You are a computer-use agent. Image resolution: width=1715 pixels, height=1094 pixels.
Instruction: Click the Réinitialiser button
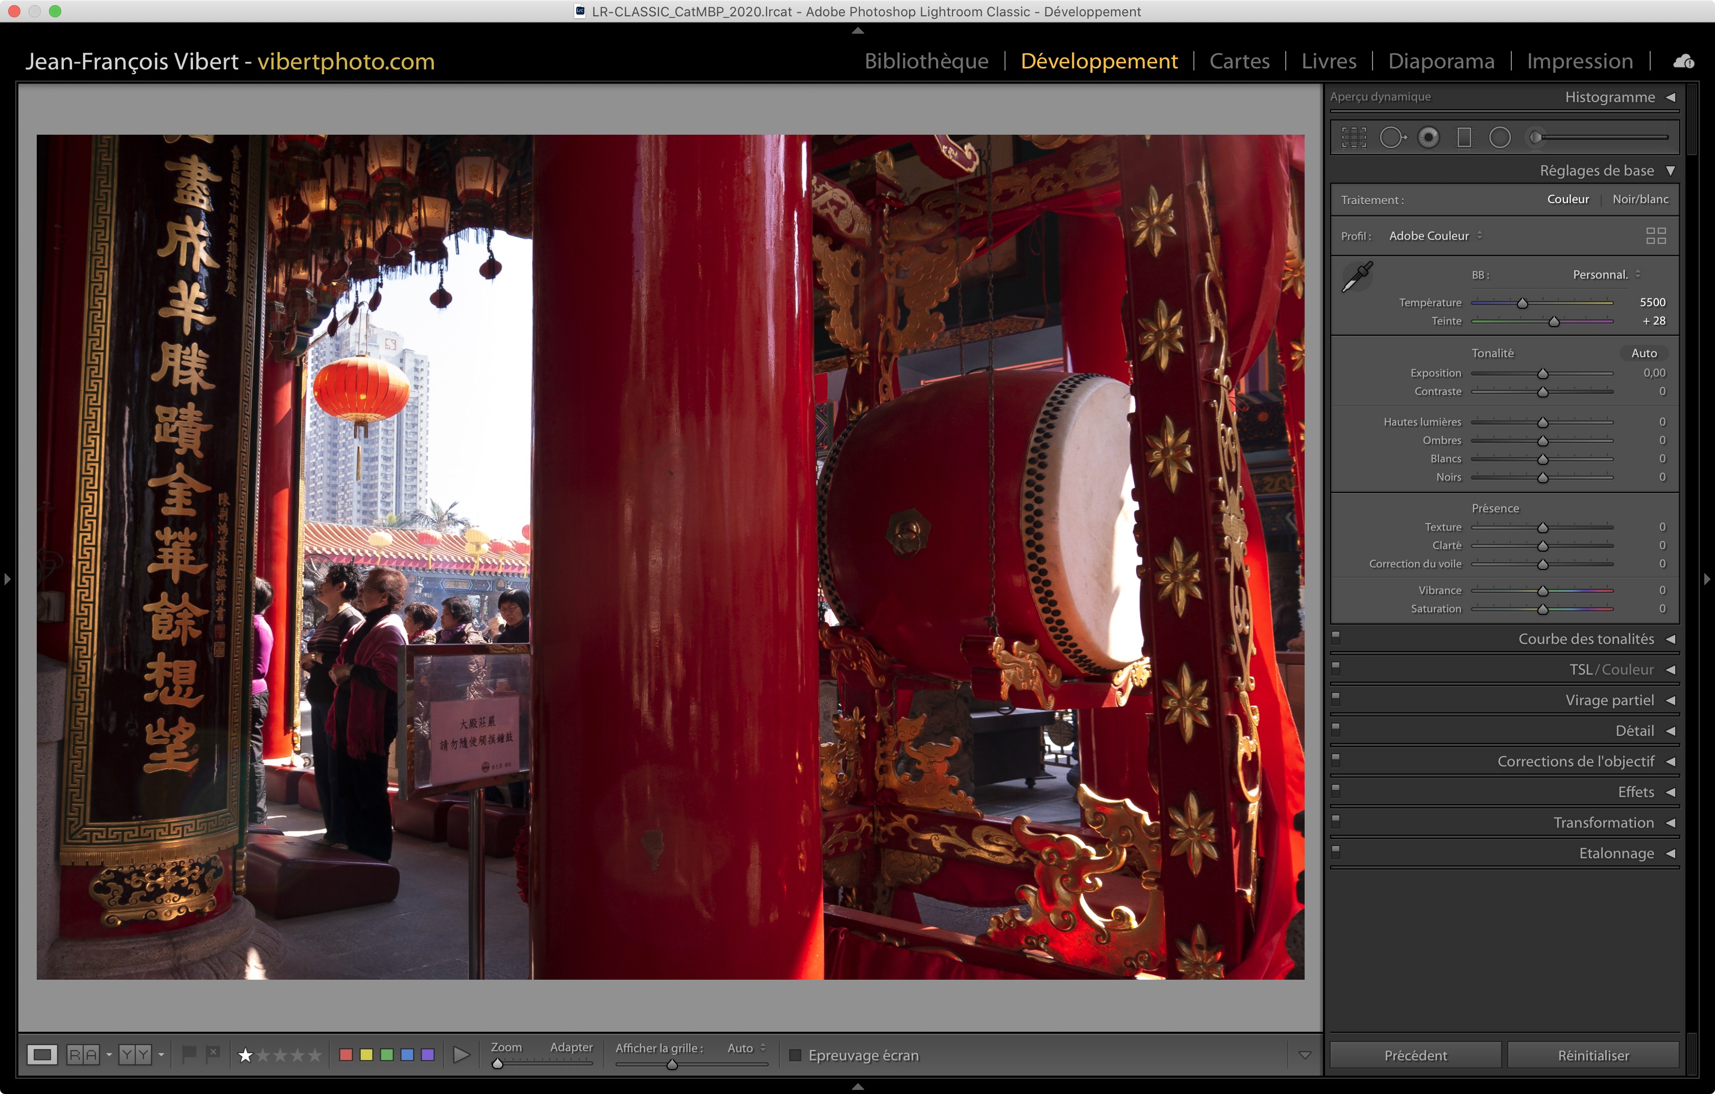1592,1055
